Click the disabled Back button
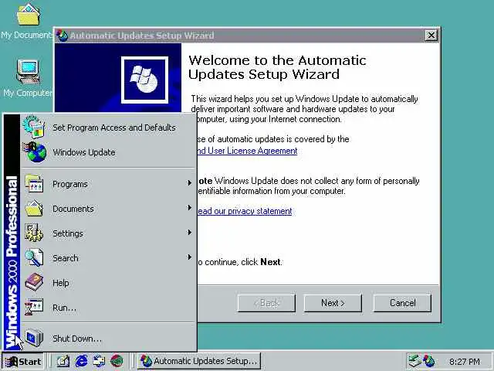This screenshot has width=494, height=371. [266, 303]
